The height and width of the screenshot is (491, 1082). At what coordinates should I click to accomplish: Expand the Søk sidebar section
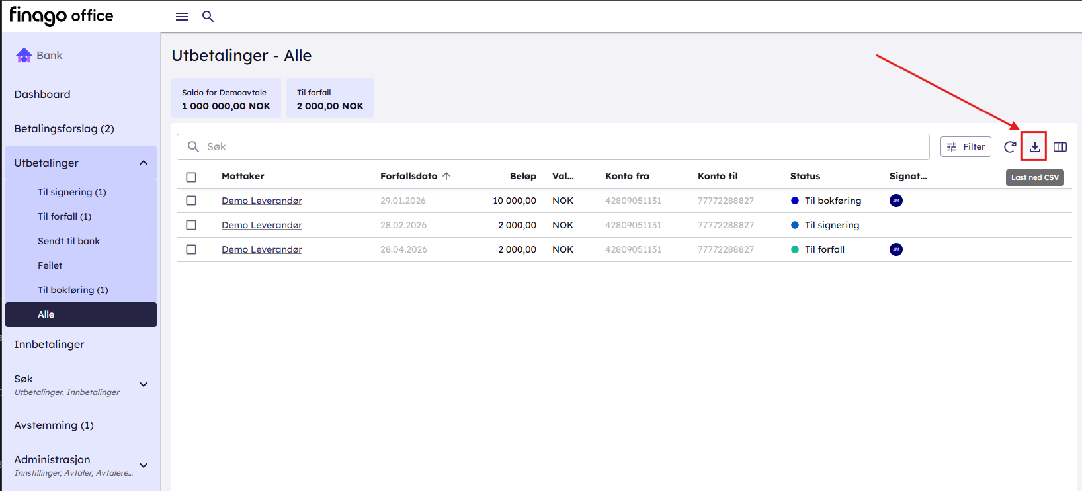pyautogui.click(x=144, y=384)
